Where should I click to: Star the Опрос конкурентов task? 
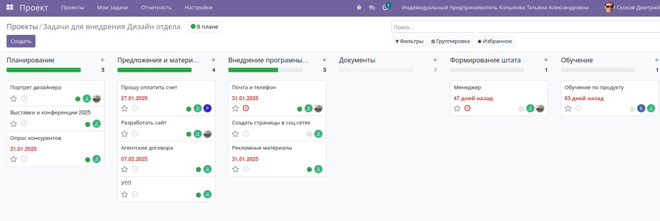pos(14,159)
